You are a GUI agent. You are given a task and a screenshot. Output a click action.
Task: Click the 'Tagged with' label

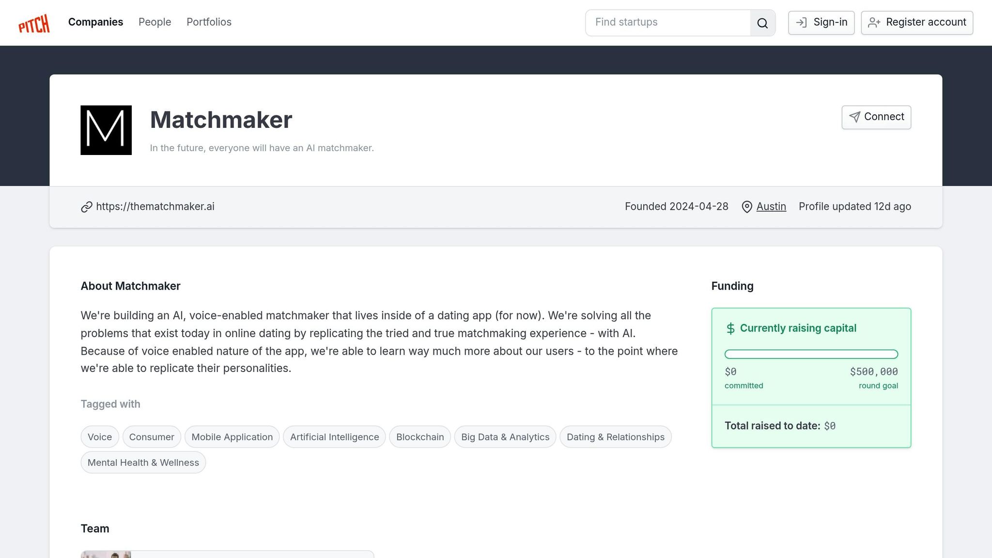pos(110,404)
